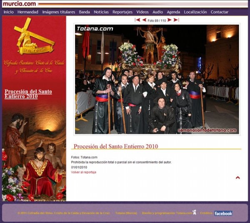
Task: Click the red scroll-to-top chevron
Action: [x=238, y=178]
